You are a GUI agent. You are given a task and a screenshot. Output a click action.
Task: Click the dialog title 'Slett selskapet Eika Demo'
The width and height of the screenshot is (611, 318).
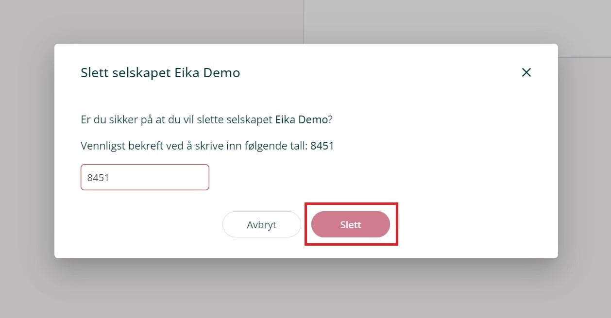[x=160, y=73]
